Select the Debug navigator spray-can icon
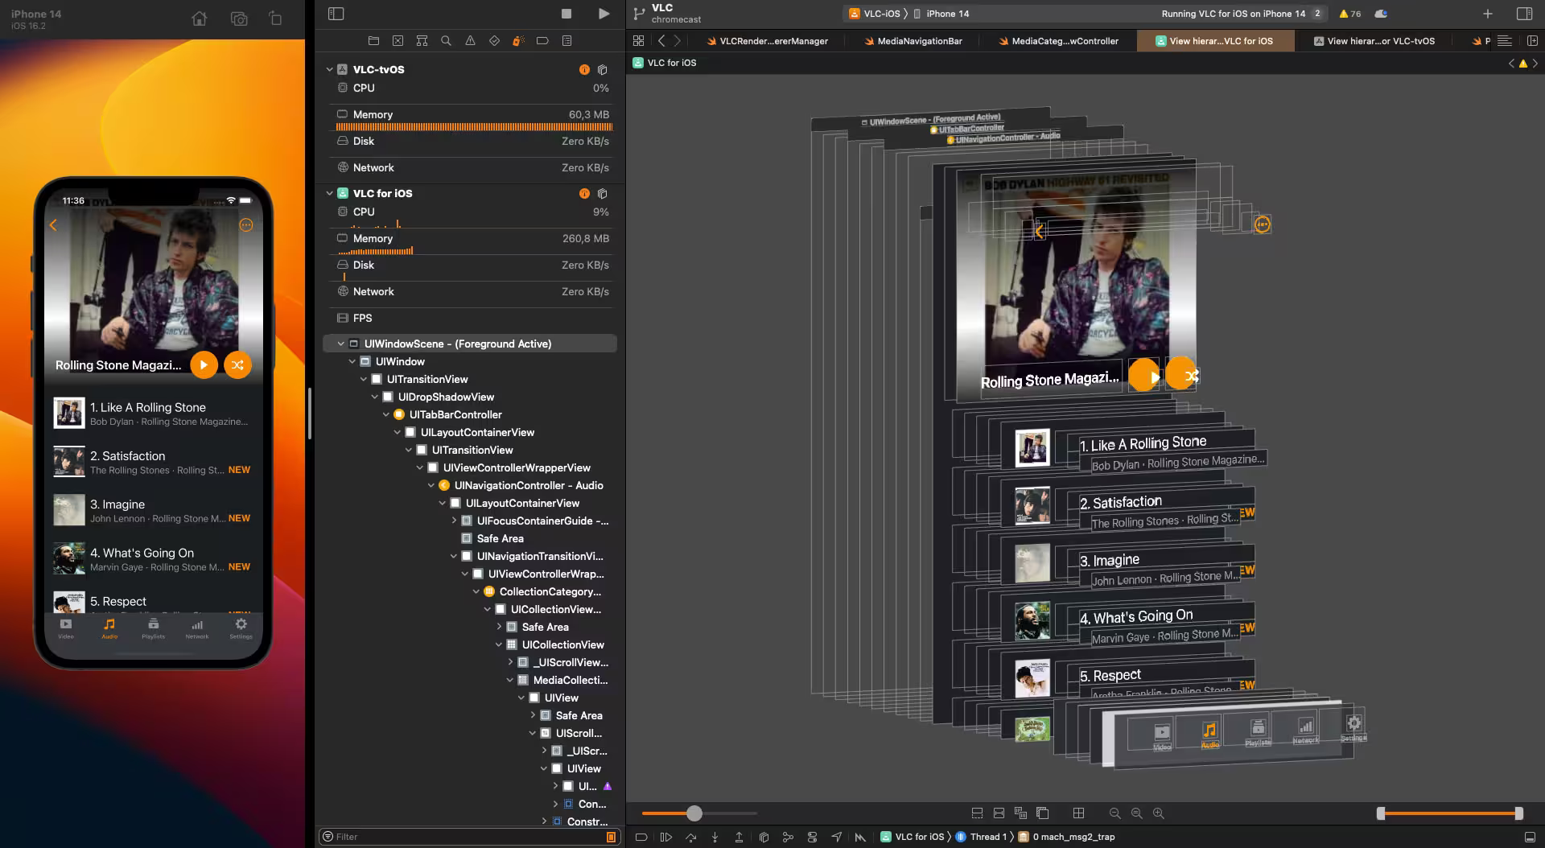This screenshot has height=848, width=1545. (518, 40)
